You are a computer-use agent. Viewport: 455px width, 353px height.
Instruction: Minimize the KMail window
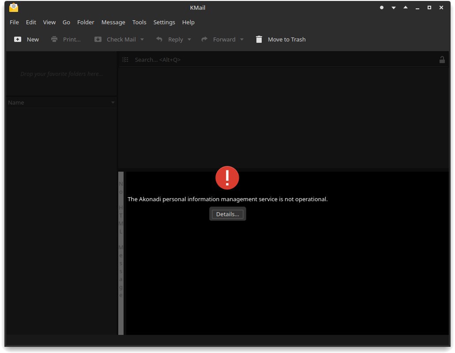tap(417, 8)
